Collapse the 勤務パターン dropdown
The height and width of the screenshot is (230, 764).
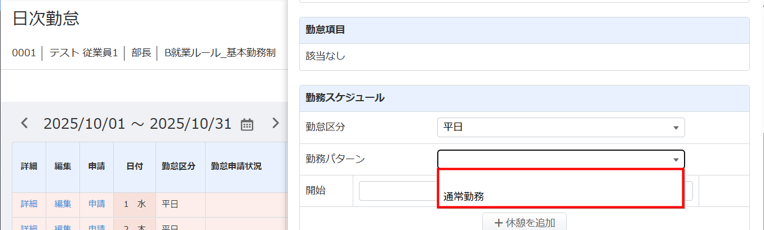pyautogui.click(x=676, y=160)
